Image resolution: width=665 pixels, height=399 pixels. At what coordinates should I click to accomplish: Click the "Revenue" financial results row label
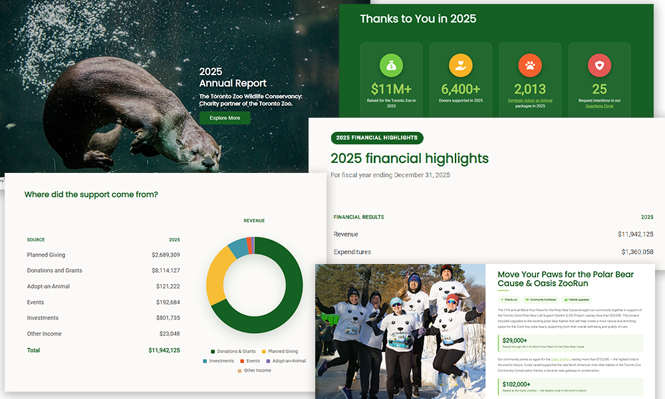(346, 234)
